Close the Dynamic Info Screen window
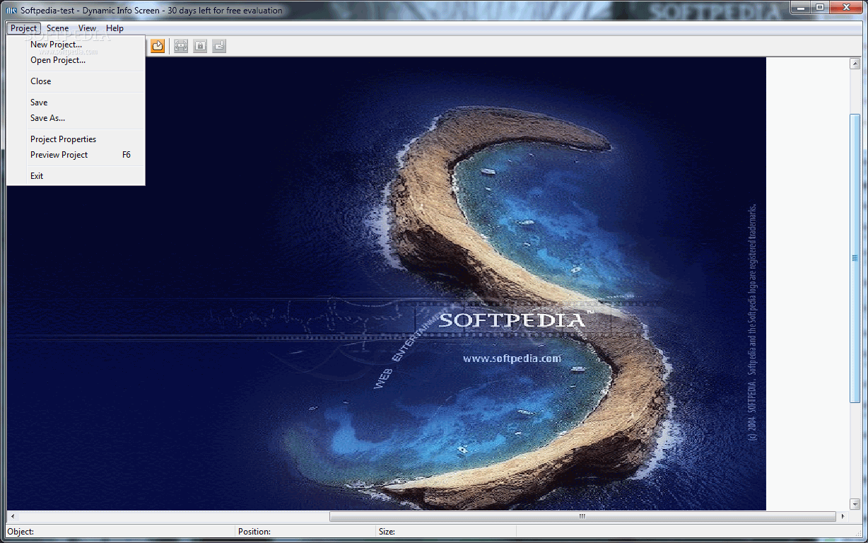The width and height of the screenshot is (868, 543). click(x=845, y=8)
